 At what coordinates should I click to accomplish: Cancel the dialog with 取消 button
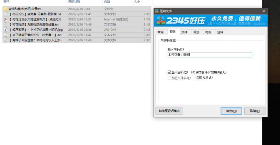pyautogui.click(x=255, y=111)
